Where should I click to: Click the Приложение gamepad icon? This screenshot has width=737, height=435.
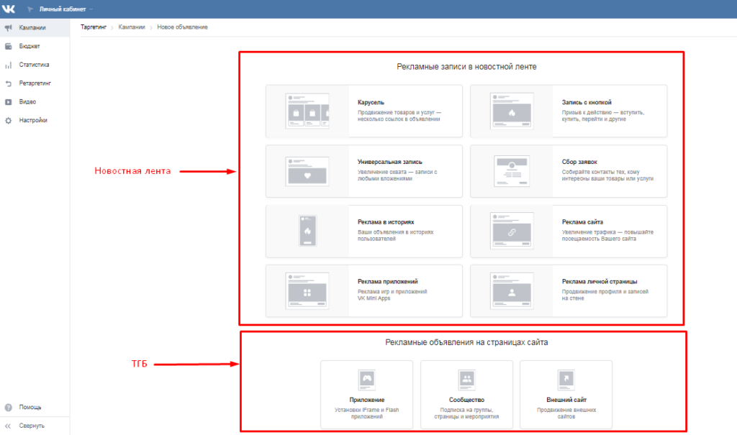(367, 378)
